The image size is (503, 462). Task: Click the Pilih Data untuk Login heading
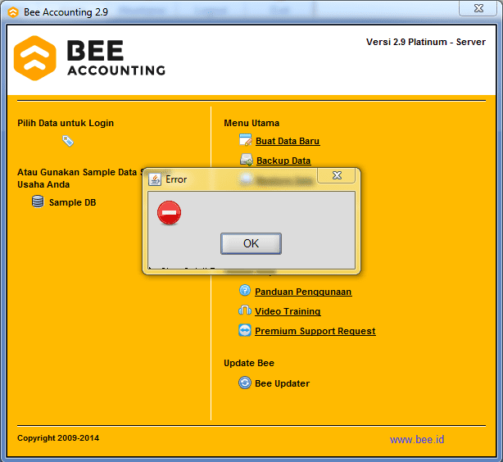pos(66,123)
